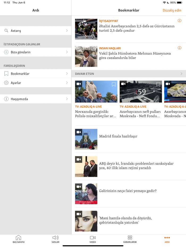Tap TV: AZADLIQ A-LIVE label under Novxanıda video
The image size is (186, 248).
(88, 106)
